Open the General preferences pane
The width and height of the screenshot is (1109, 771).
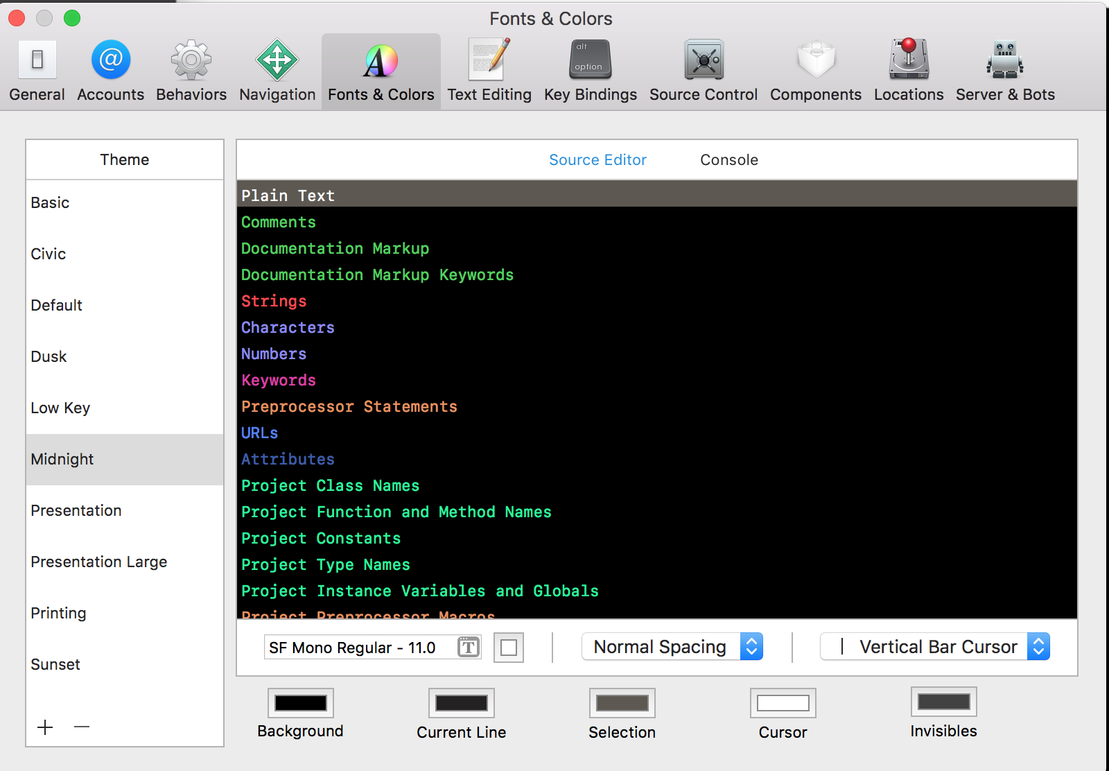(x=37, y=69)
